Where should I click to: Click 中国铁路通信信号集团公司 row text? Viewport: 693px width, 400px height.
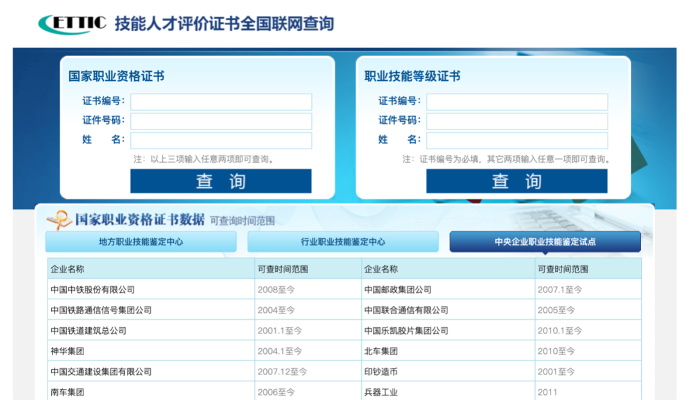(101, 310)
